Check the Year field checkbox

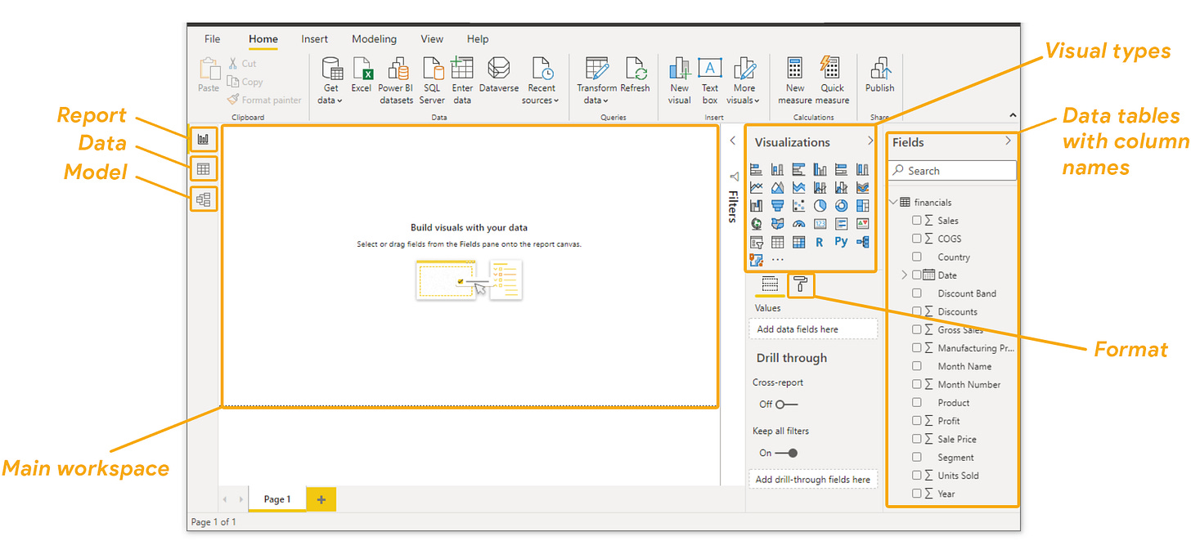click(917, 494)
